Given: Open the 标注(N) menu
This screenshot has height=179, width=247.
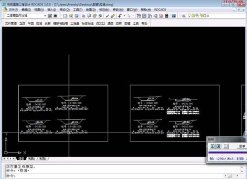Looking at the screenshot, I should (104, 10).
